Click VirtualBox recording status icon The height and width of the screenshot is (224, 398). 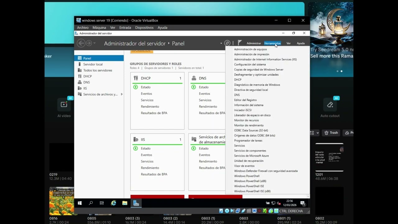click(x=260, y=211)
